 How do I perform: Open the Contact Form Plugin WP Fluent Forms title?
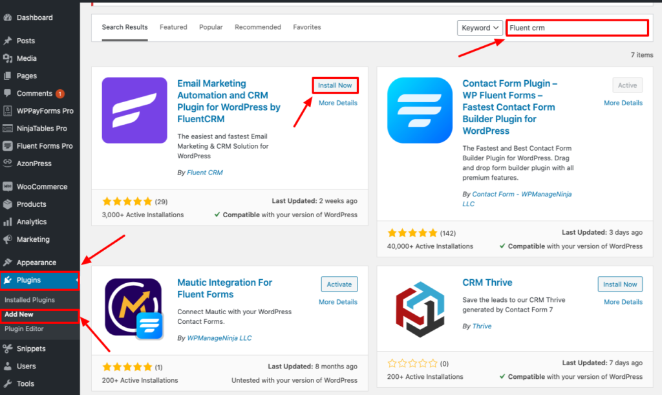pos(509,107)
